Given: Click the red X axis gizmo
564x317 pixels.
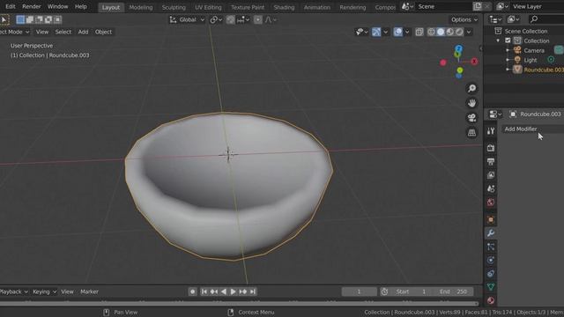Looking at the screenshot, I should pyautogui.click(x=474, y=62).
